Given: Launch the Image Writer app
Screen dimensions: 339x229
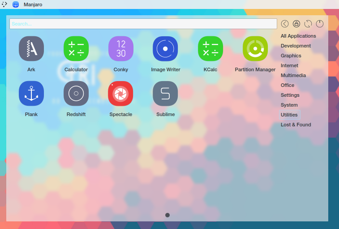Looking at the screenshot, I should tap(165, 49).
